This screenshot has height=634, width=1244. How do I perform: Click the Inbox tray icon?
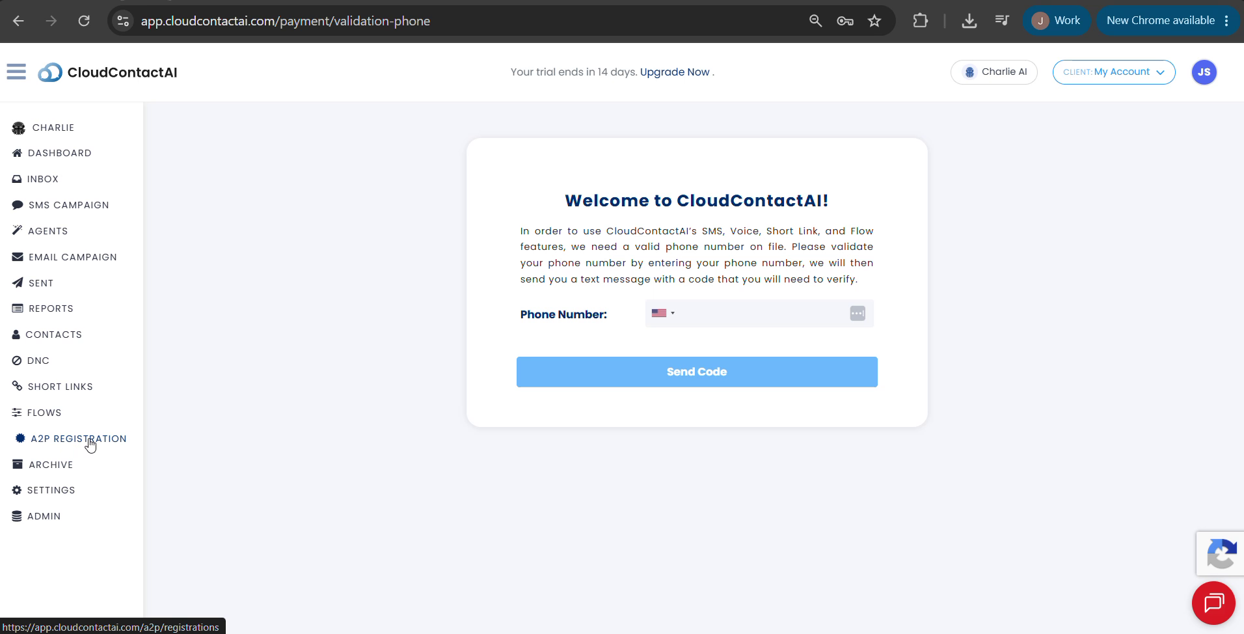[17, 179]
